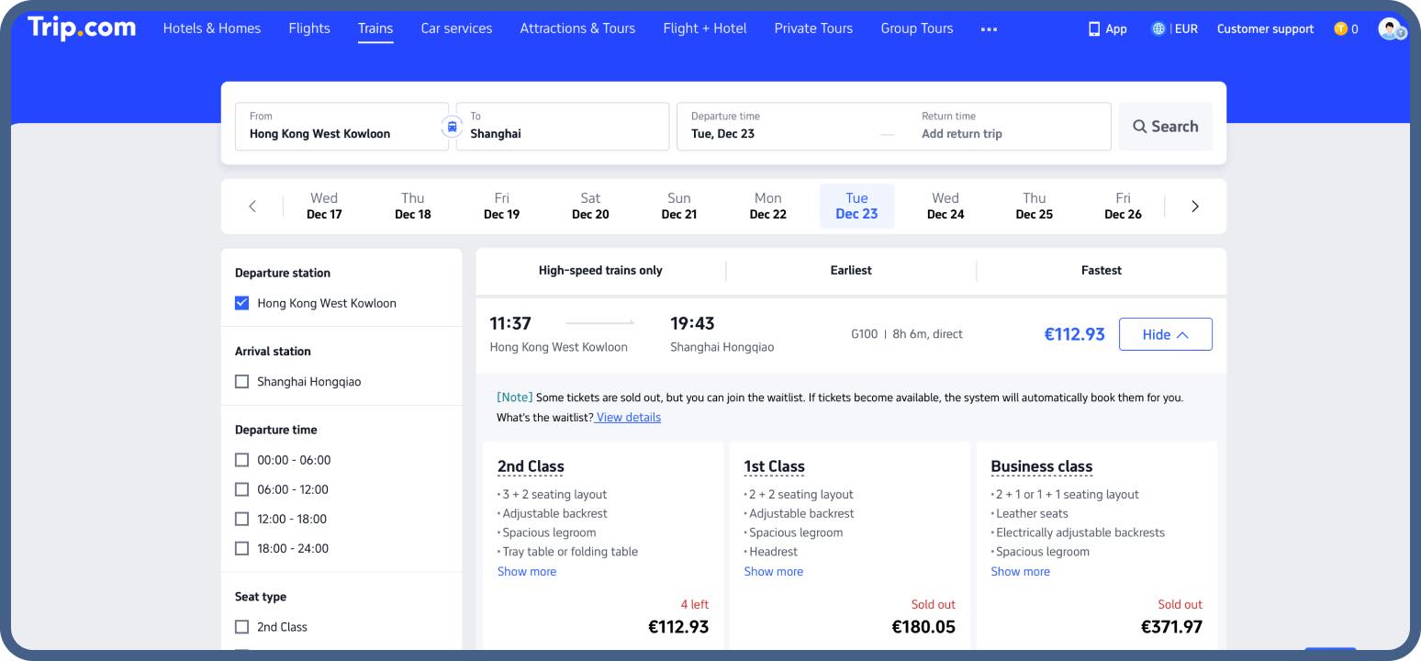Click the Search magnifier button
Viewport: 1421px width, 661px height.
pos(1165,127)
